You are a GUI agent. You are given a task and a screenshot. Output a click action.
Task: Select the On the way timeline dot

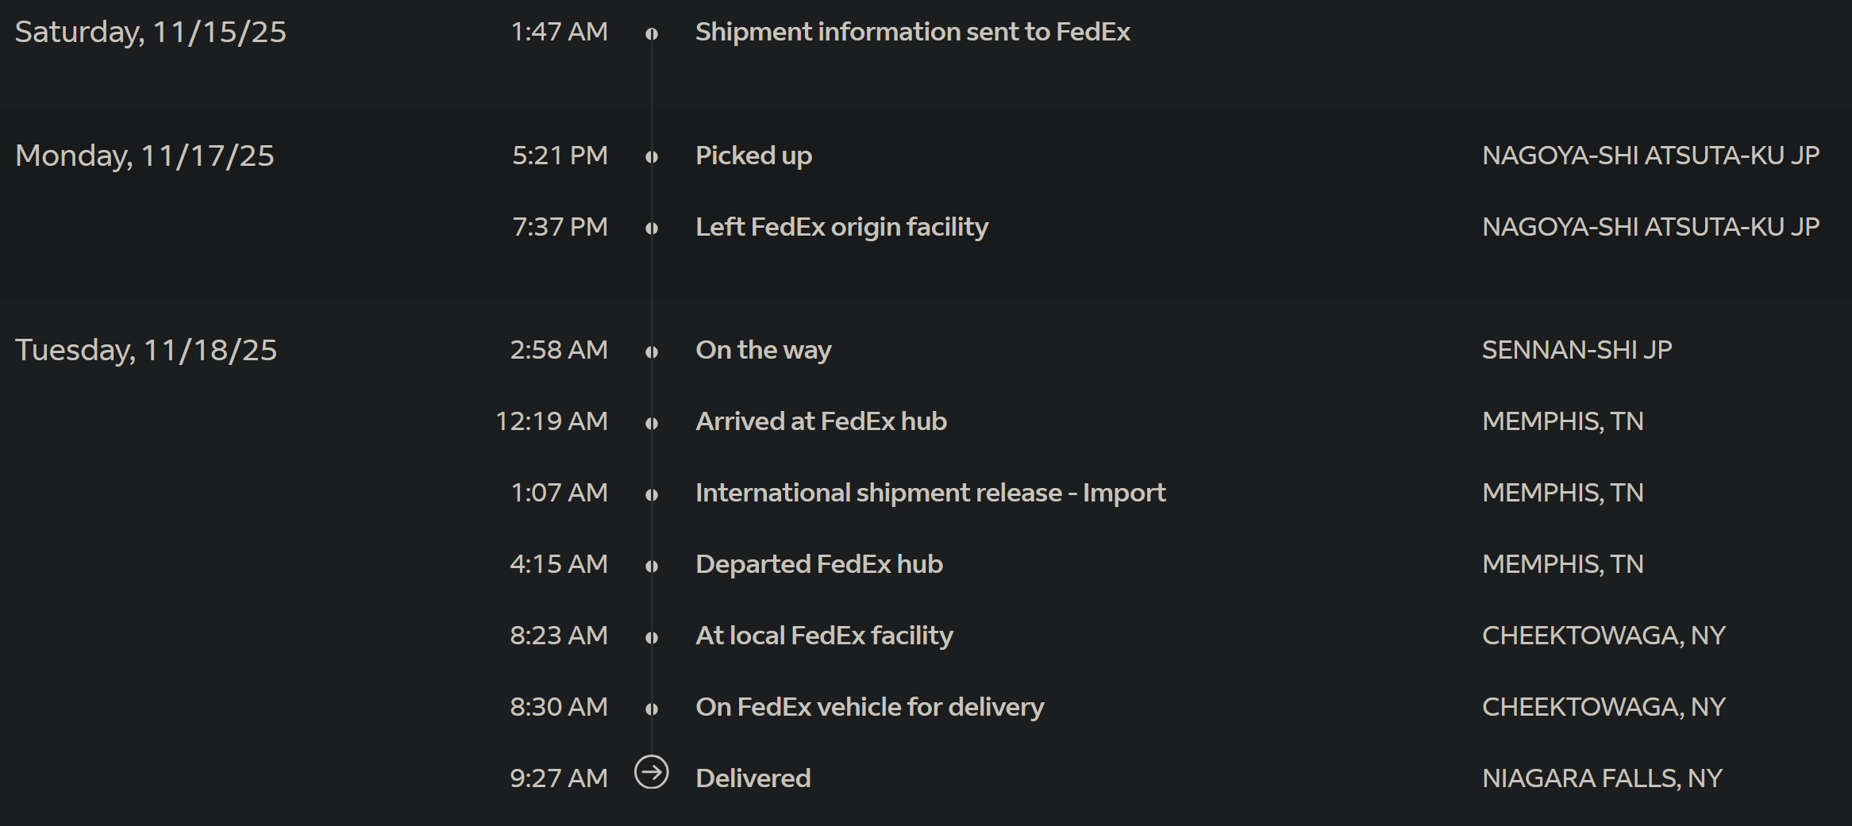pyautogui.click(x=652, y=352)
